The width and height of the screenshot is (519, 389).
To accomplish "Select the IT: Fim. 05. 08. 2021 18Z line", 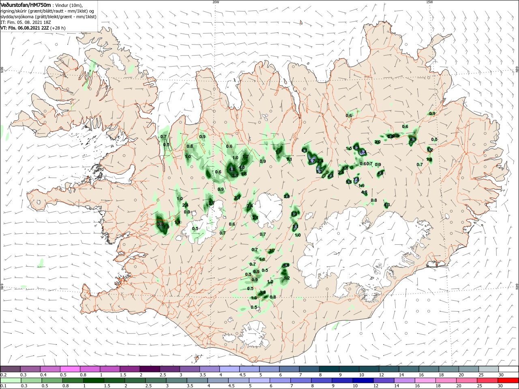I will [26, 22].
